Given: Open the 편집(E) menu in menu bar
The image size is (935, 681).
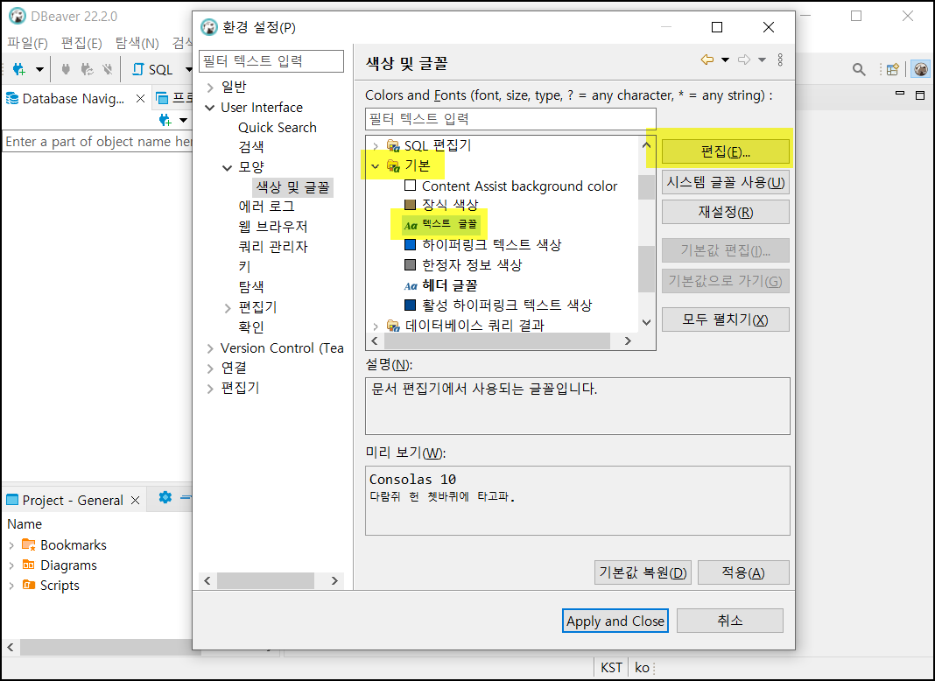Looking at the screenshot, I should point(81,43).
